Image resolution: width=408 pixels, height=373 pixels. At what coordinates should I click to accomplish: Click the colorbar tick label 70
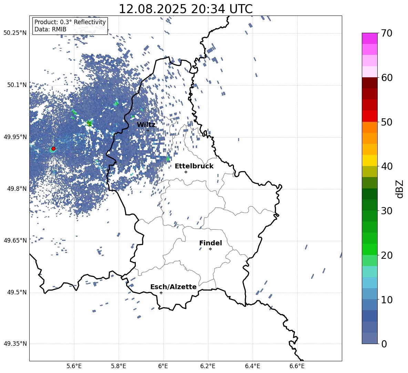coord(387,33)
